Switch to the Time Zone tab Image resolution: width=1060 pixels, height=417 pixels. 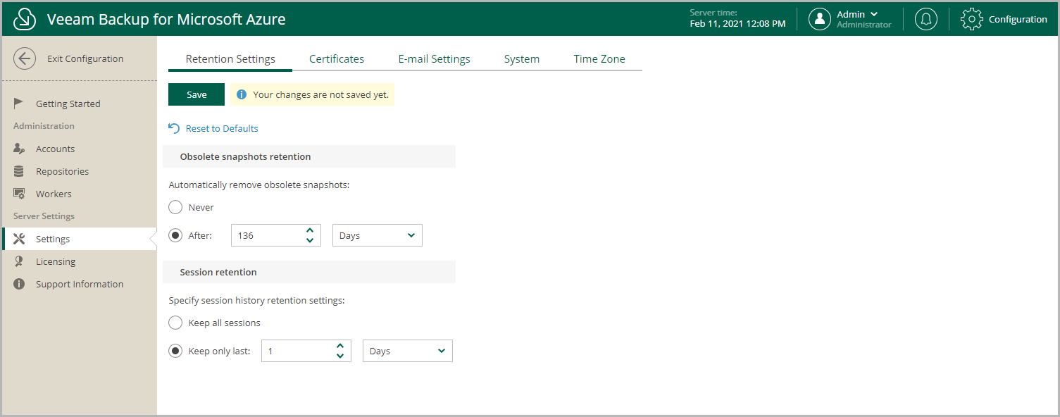pyautogui.click(x=599, y=59)
